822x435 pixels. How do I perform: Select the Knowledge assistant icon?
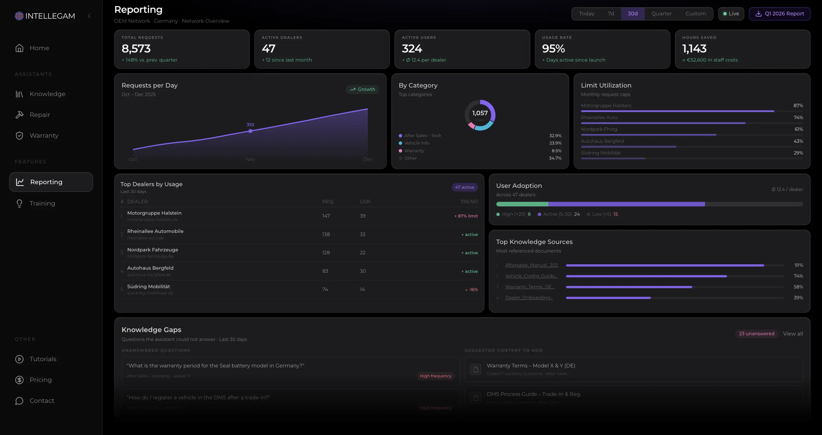tap(19, 94)
